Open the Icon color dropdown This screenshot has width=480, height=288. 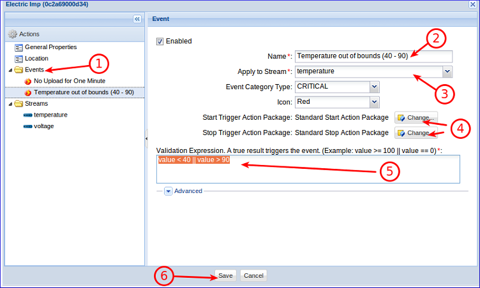[x=374, y=102]
